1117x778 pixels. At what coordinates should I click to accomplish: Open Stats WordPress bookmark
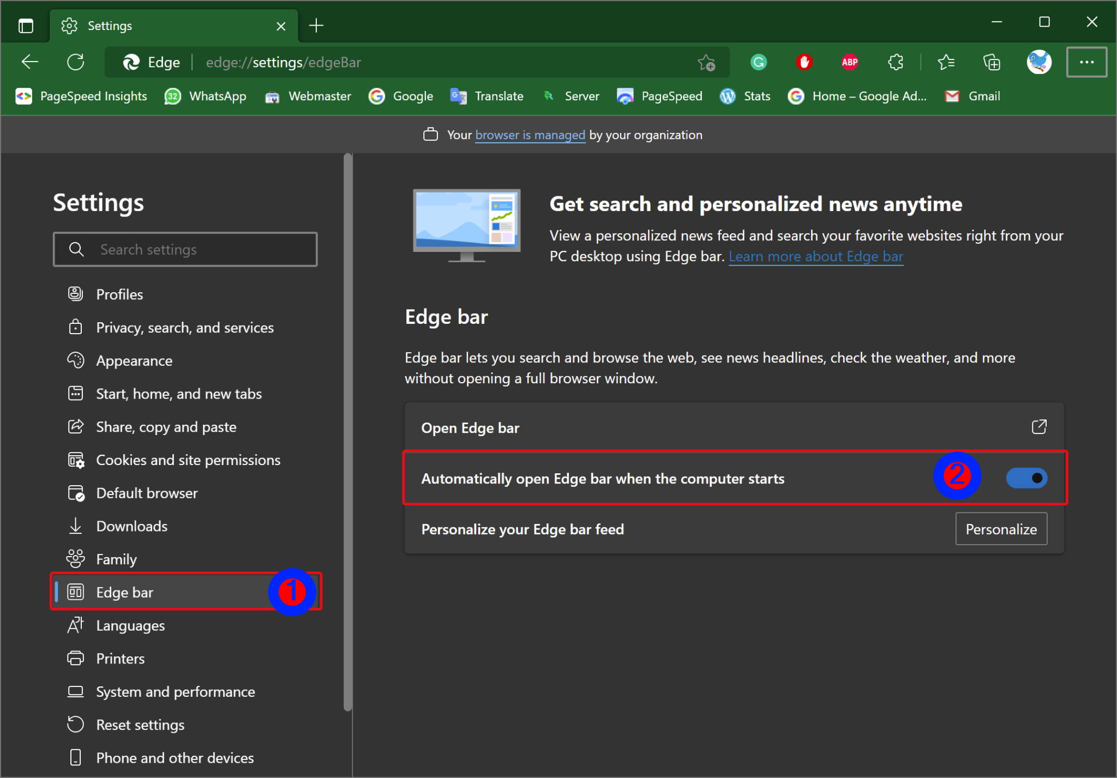[x=744, y=96]
